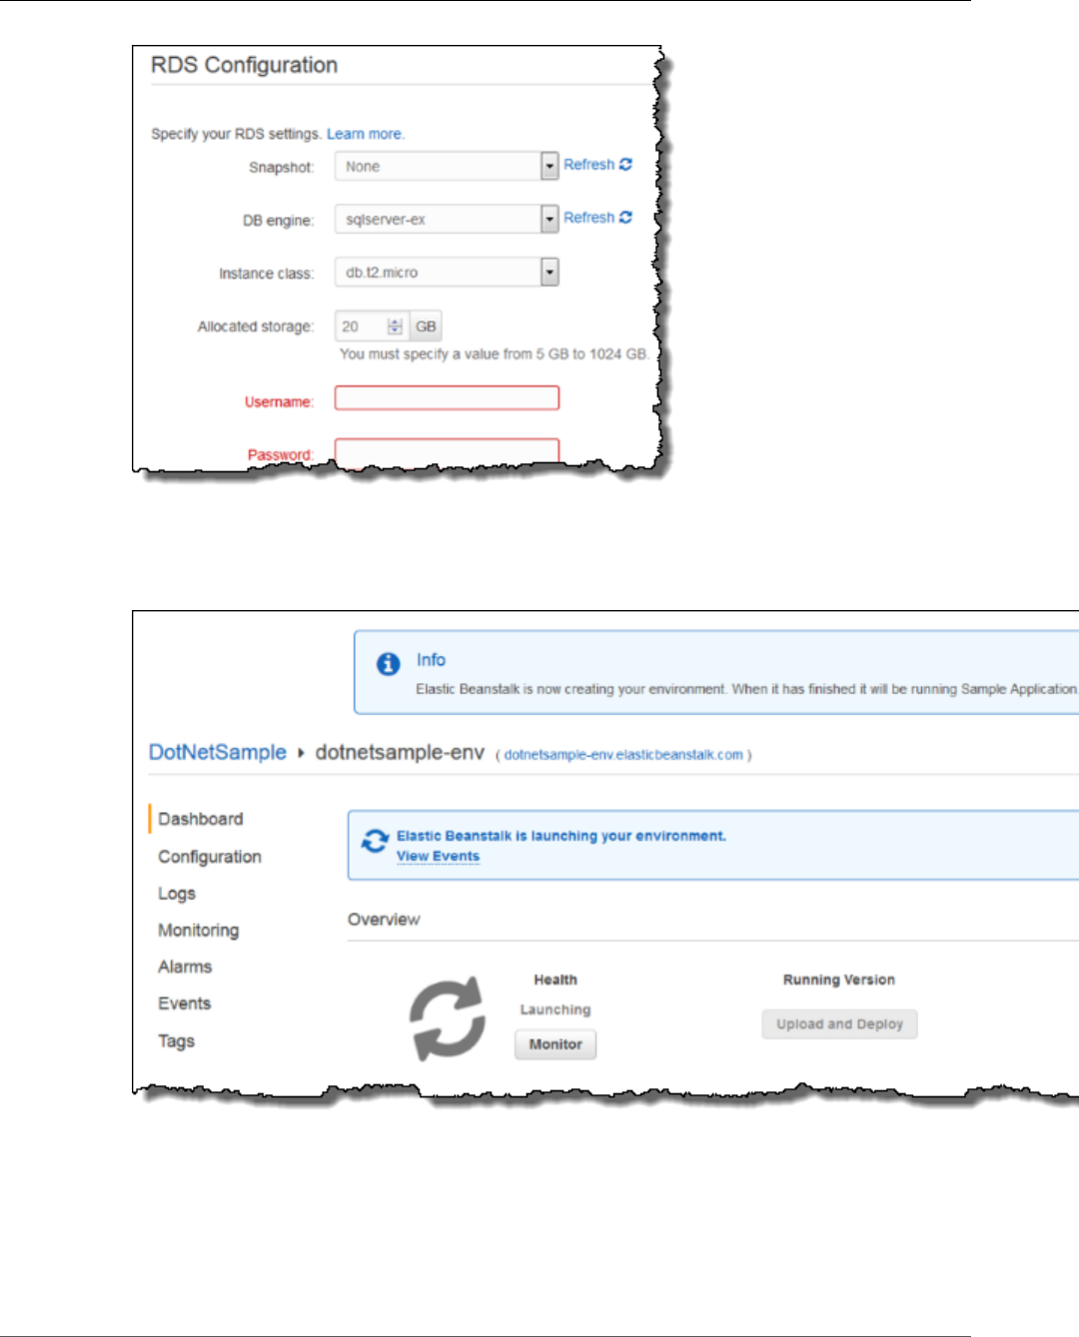Image resolution: width=1079 pixels, height=1337 pixels.
Task: Open the Snapshot dropdown showing None
Action: point(447,166)
